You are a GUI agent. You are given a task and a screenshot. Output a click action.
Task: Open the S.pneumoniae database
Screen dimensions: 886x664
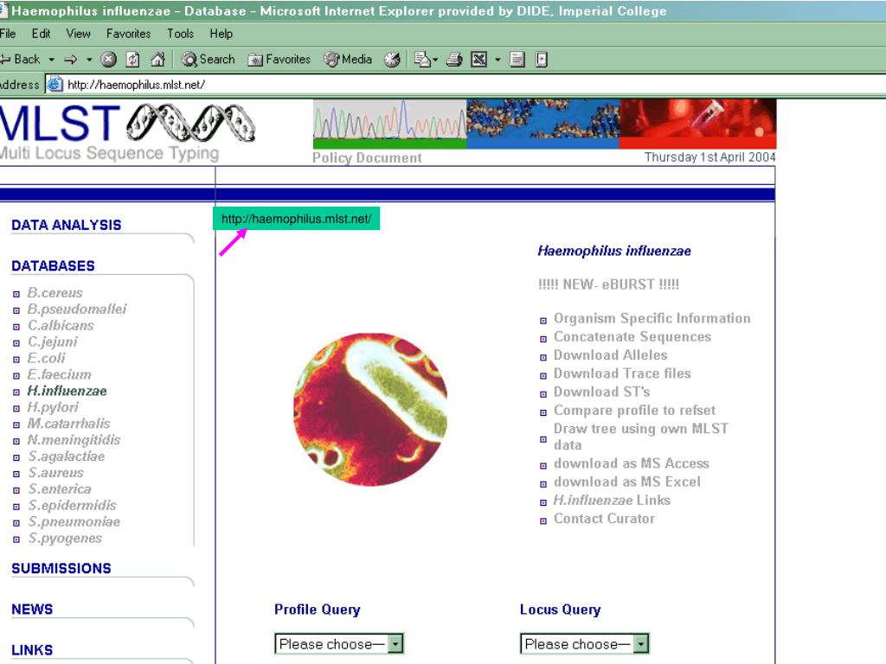[x=74, y=522]
